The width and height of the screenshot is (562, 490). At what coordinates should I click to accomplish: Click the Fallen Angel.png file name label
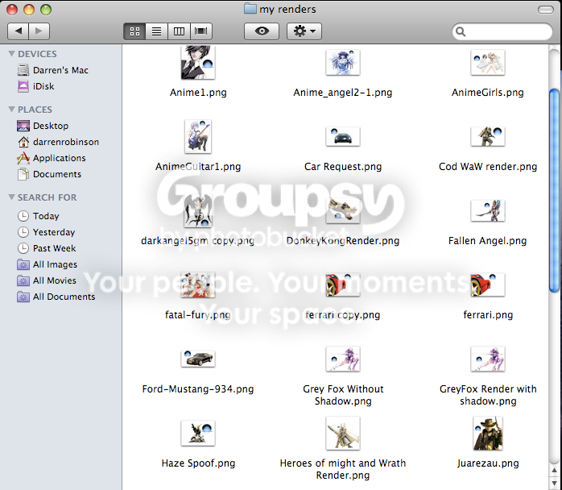coord(487,241)
